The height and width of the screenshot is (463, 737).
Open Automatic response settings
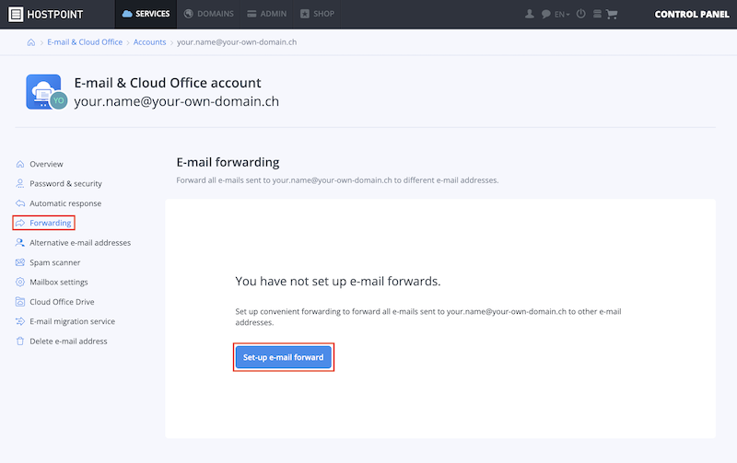[65, 203]
